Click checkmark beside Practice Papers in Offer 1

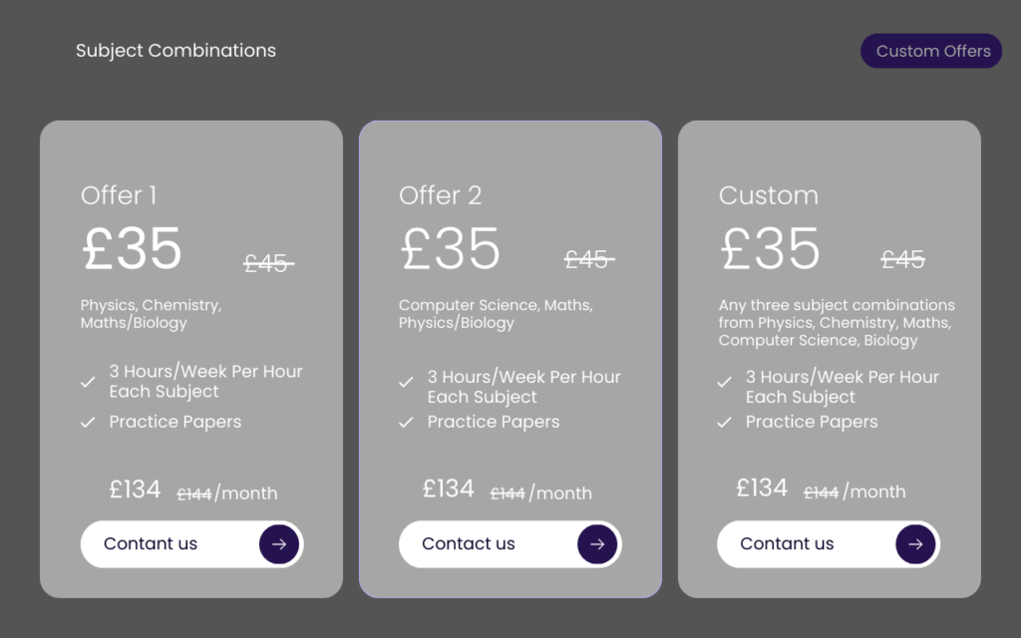(88, 423)
